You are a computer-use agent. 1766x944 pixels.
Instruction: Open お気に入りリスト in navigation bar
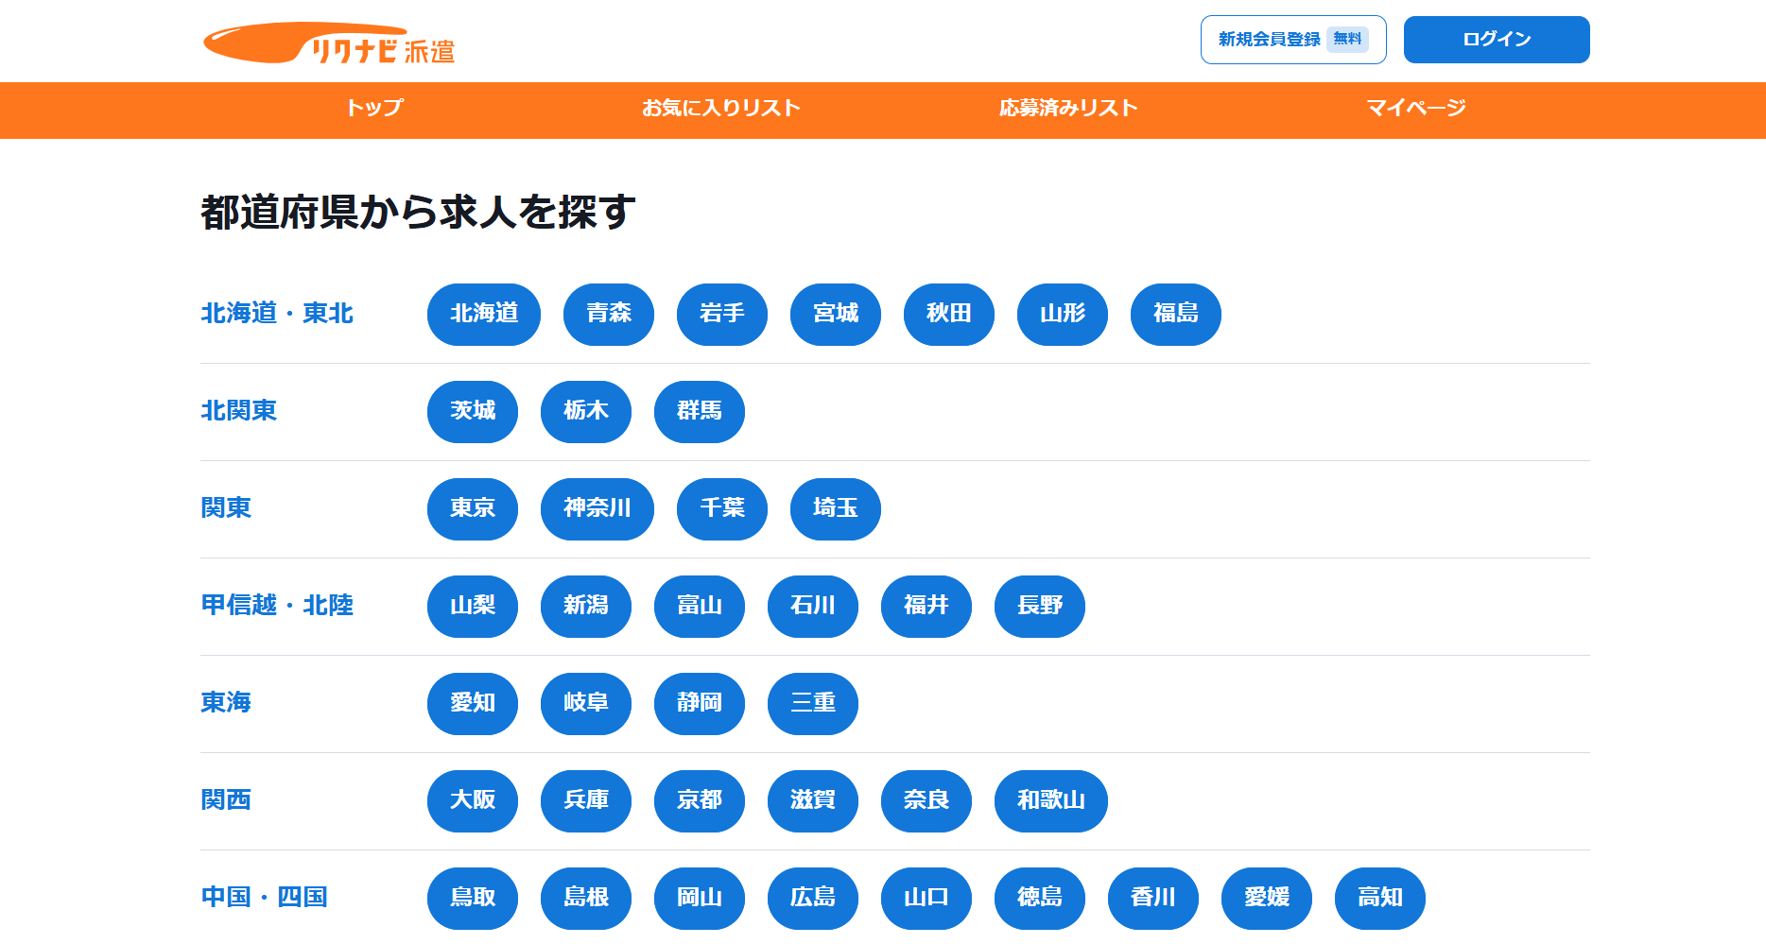pos(720,109)
